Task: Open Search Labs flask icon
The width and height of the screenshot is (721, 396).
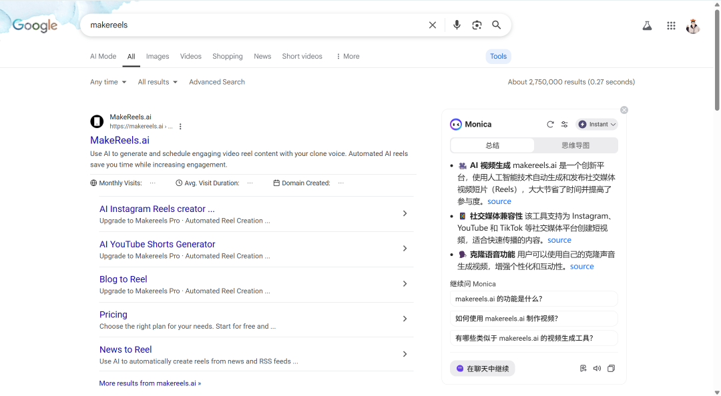Action: pyautogui.click(x=647, y=26)
